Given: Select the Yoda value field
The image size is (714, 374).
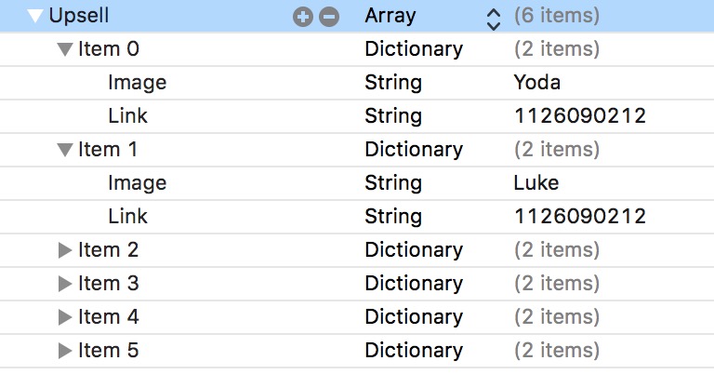Looking at the screenshot, I should click(x=537, y=83).
